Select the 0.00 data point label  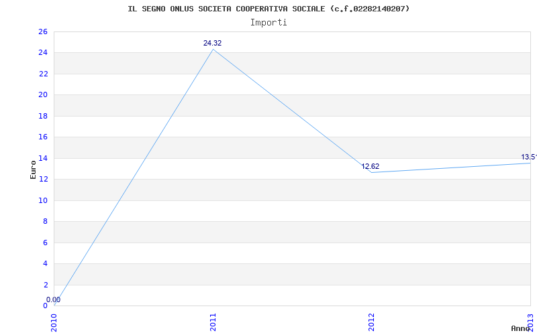click(54, 299)
